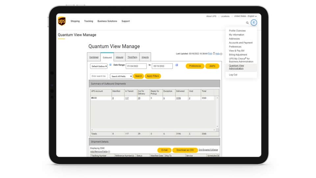Click the summary table horizontal scrollbar
Screen dimensions: 316x178
[153, 130]
